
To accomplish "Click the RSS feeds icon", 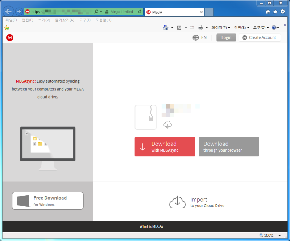I will (x=179, y=28).
